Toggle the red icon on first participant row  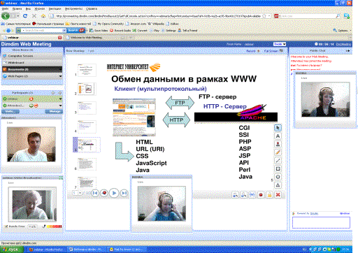click(31, 99)
